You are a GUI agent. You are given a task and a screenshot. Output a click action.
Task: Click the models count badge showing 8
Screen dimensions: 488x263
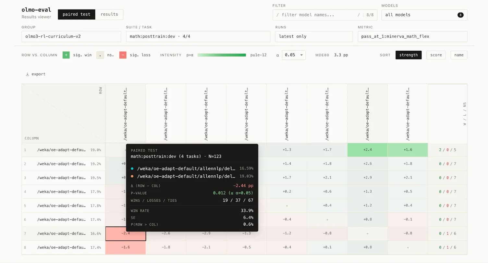coord(460,15)
